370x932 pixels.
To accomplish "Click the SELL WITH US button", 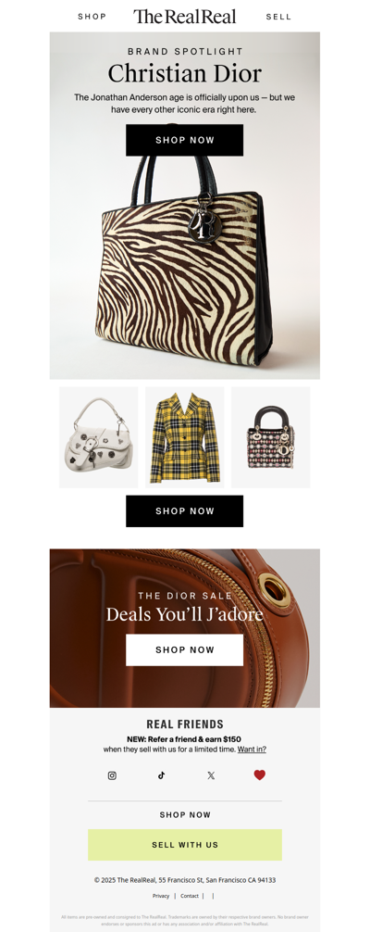I will tap(185, 845).
